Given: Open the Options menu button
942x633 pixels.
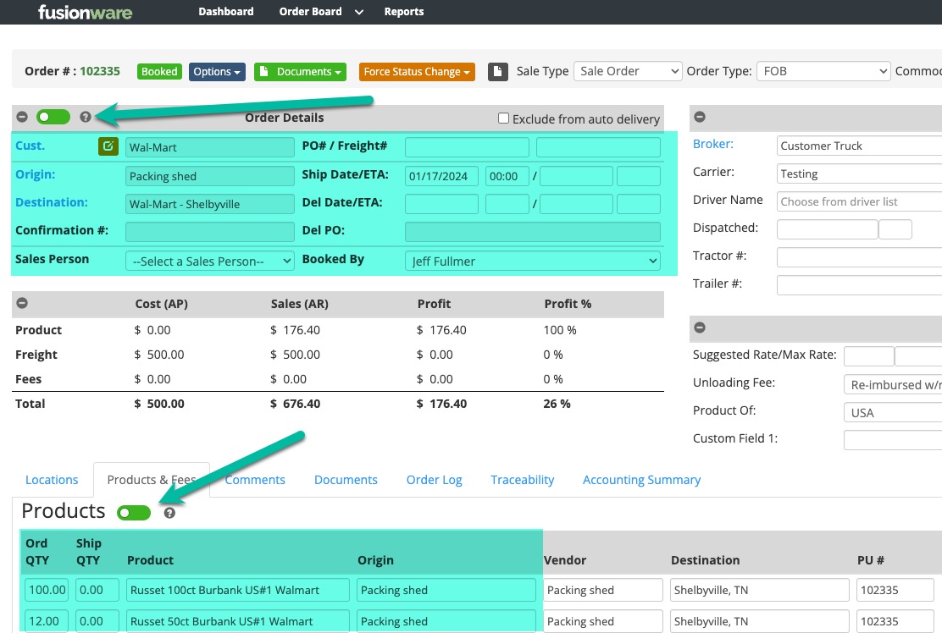Looking at the screenshot, I should coord(217,72).
